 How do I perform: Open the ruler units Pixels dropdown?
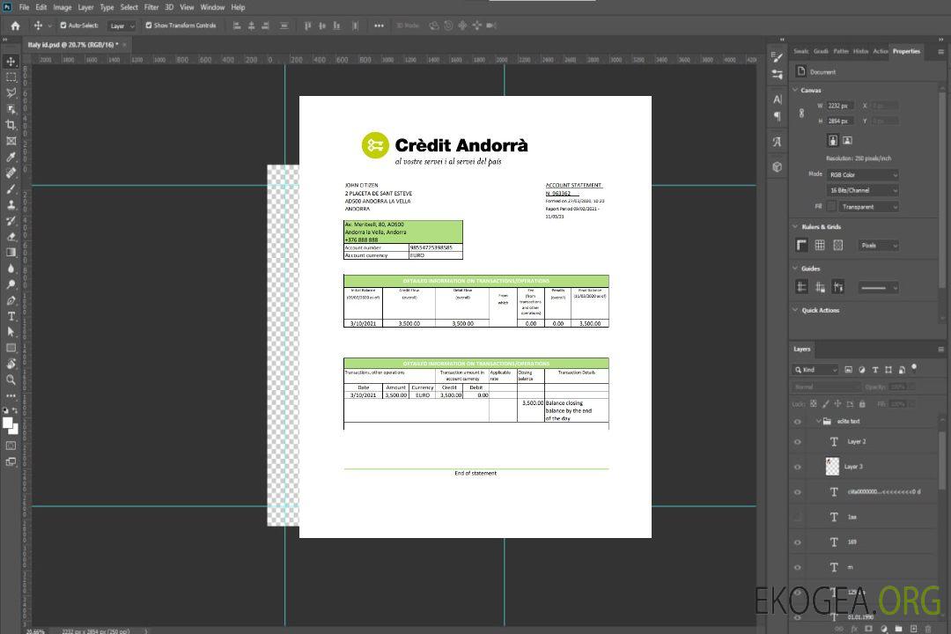point(879,246)
